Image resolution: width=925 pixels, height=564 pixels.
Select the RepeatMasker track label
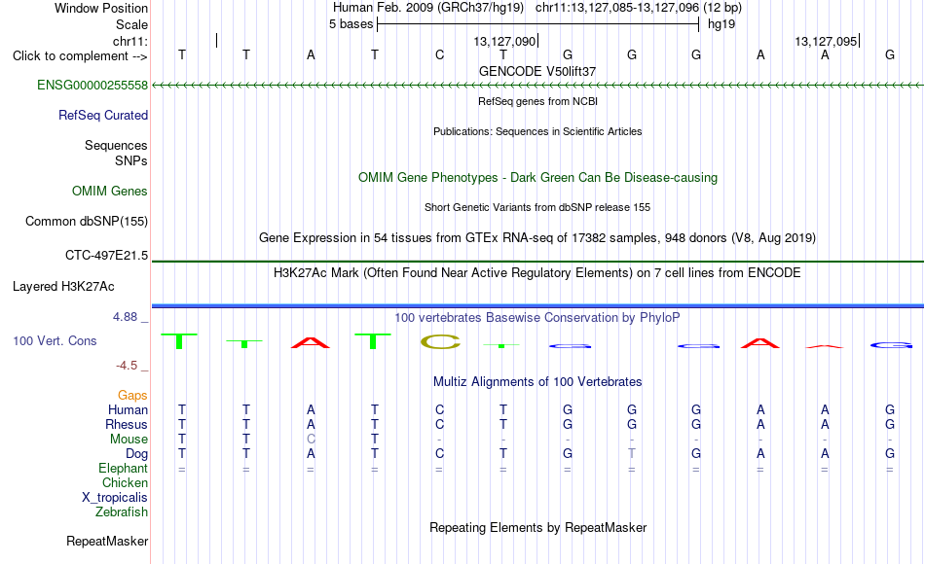(107, 541)
